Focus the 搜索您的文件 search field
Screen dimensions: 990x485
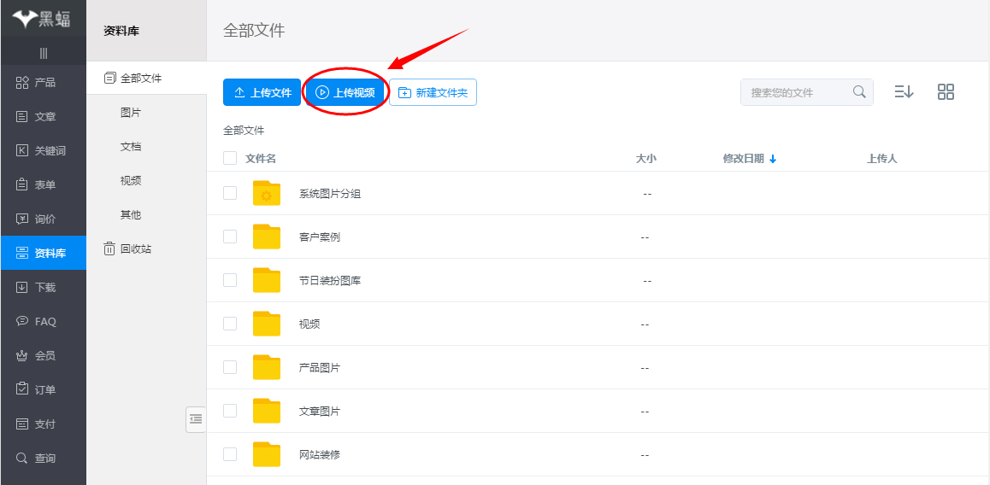[795, 92]
